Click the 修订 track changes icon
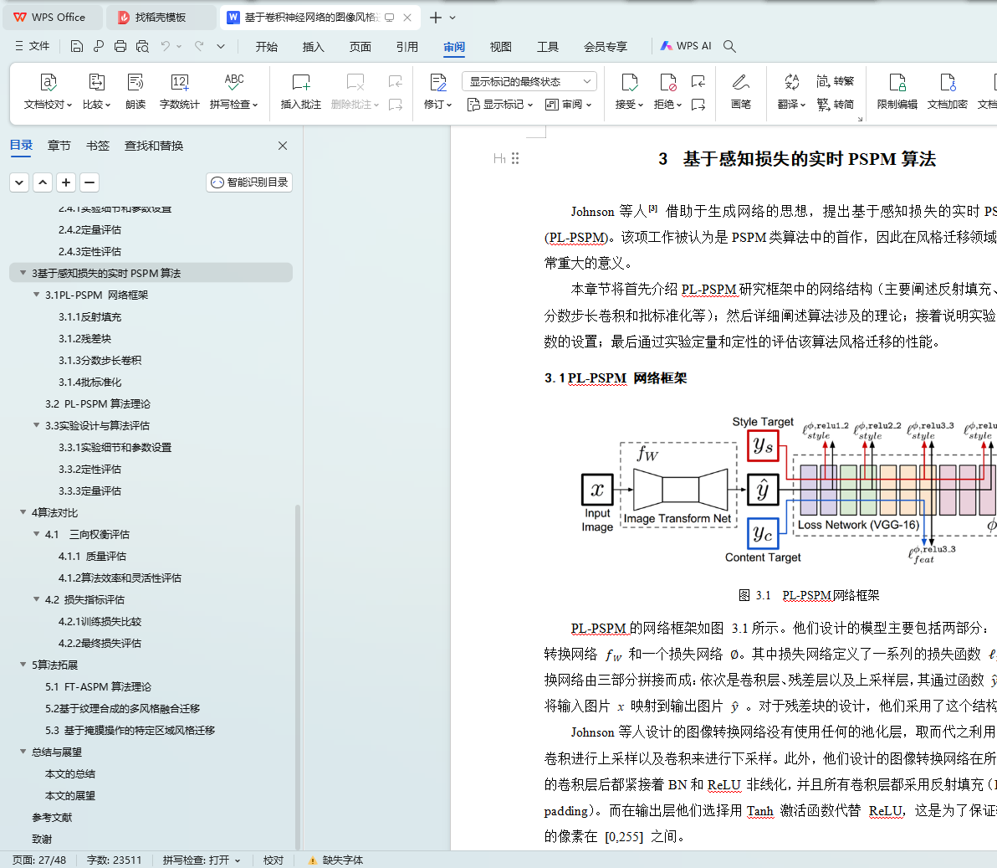Screen dimensions: 997x868 pos(437,91)
